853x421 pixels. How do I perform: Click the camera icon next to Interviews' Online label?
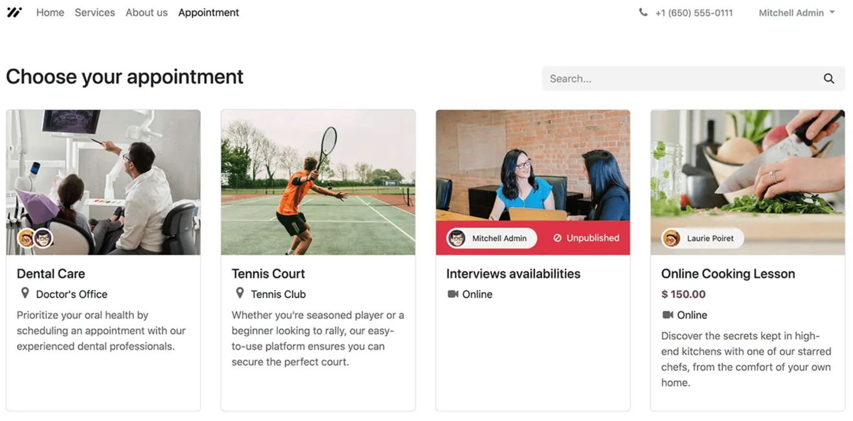[x=452, y=294]
